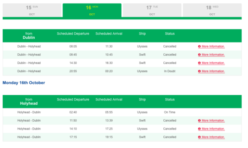The width and height of the screenshot is (248, 148).
Task: Click Ulysses ship name in 14:10 row
Action: (142, 129)
